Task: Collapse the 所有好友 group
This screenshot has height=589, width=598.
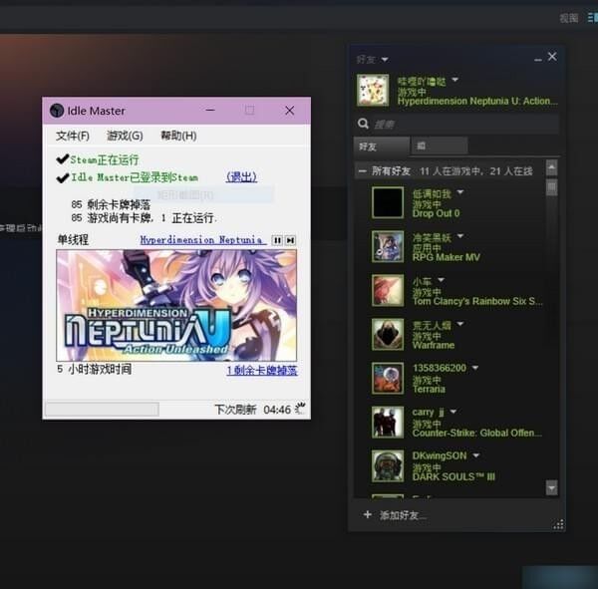Action: click(362, 171)
